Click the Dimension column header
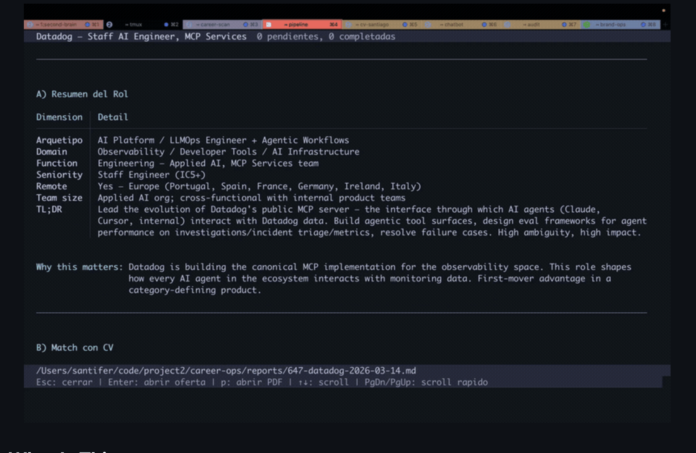The image size is (696, 453). click(59, 117)
